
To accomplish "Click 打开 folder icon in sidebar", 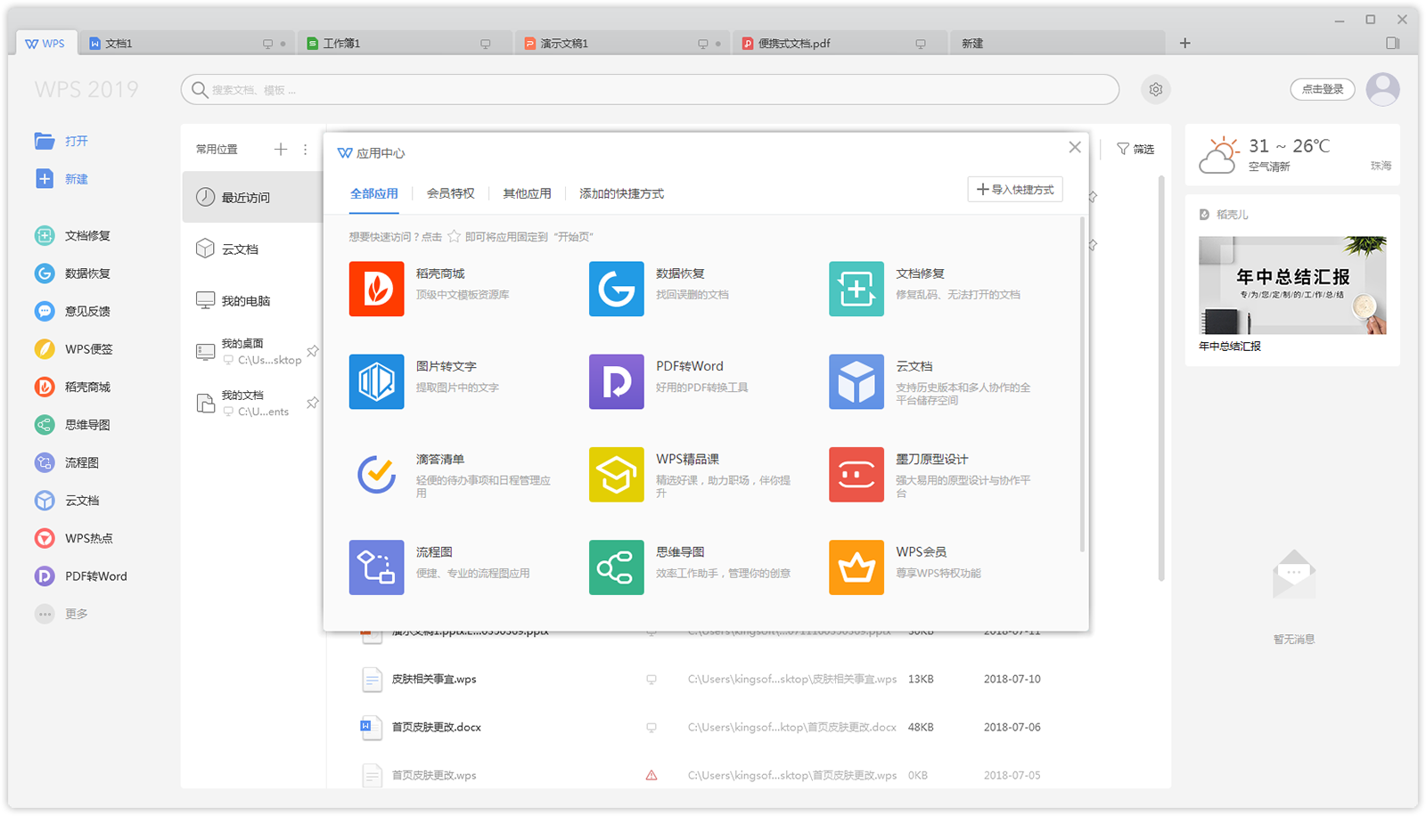I will tap(45, 141).
